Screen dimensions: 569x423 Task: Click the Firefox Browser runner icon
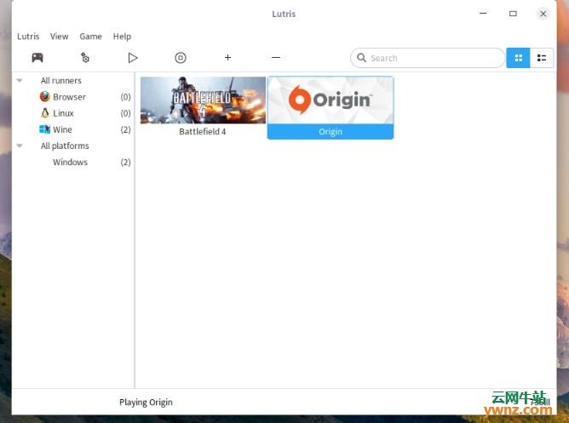pyautogui.click(x=44, y=96)
